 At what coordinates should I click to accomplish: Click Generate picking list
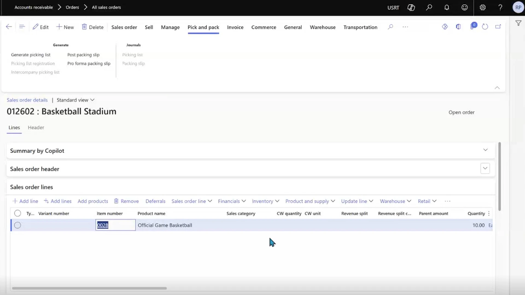coord(31,55)
